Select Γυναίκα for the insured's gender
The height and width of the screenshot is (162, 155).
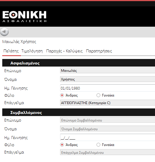pos(98,95)
